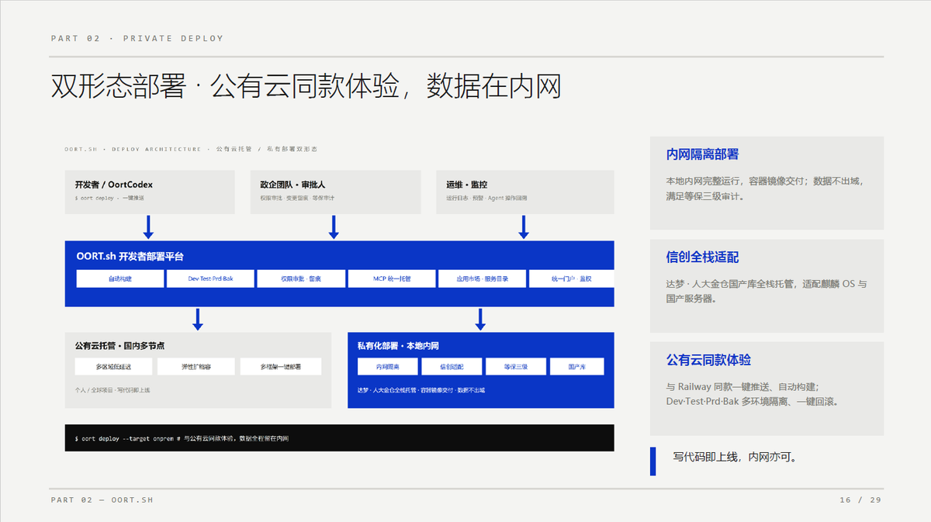Select the 多区域低延迟 chip

115,367
